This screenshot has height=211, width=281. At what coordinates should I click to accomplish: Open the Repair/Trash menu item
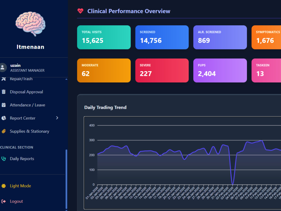coord(21,79)
